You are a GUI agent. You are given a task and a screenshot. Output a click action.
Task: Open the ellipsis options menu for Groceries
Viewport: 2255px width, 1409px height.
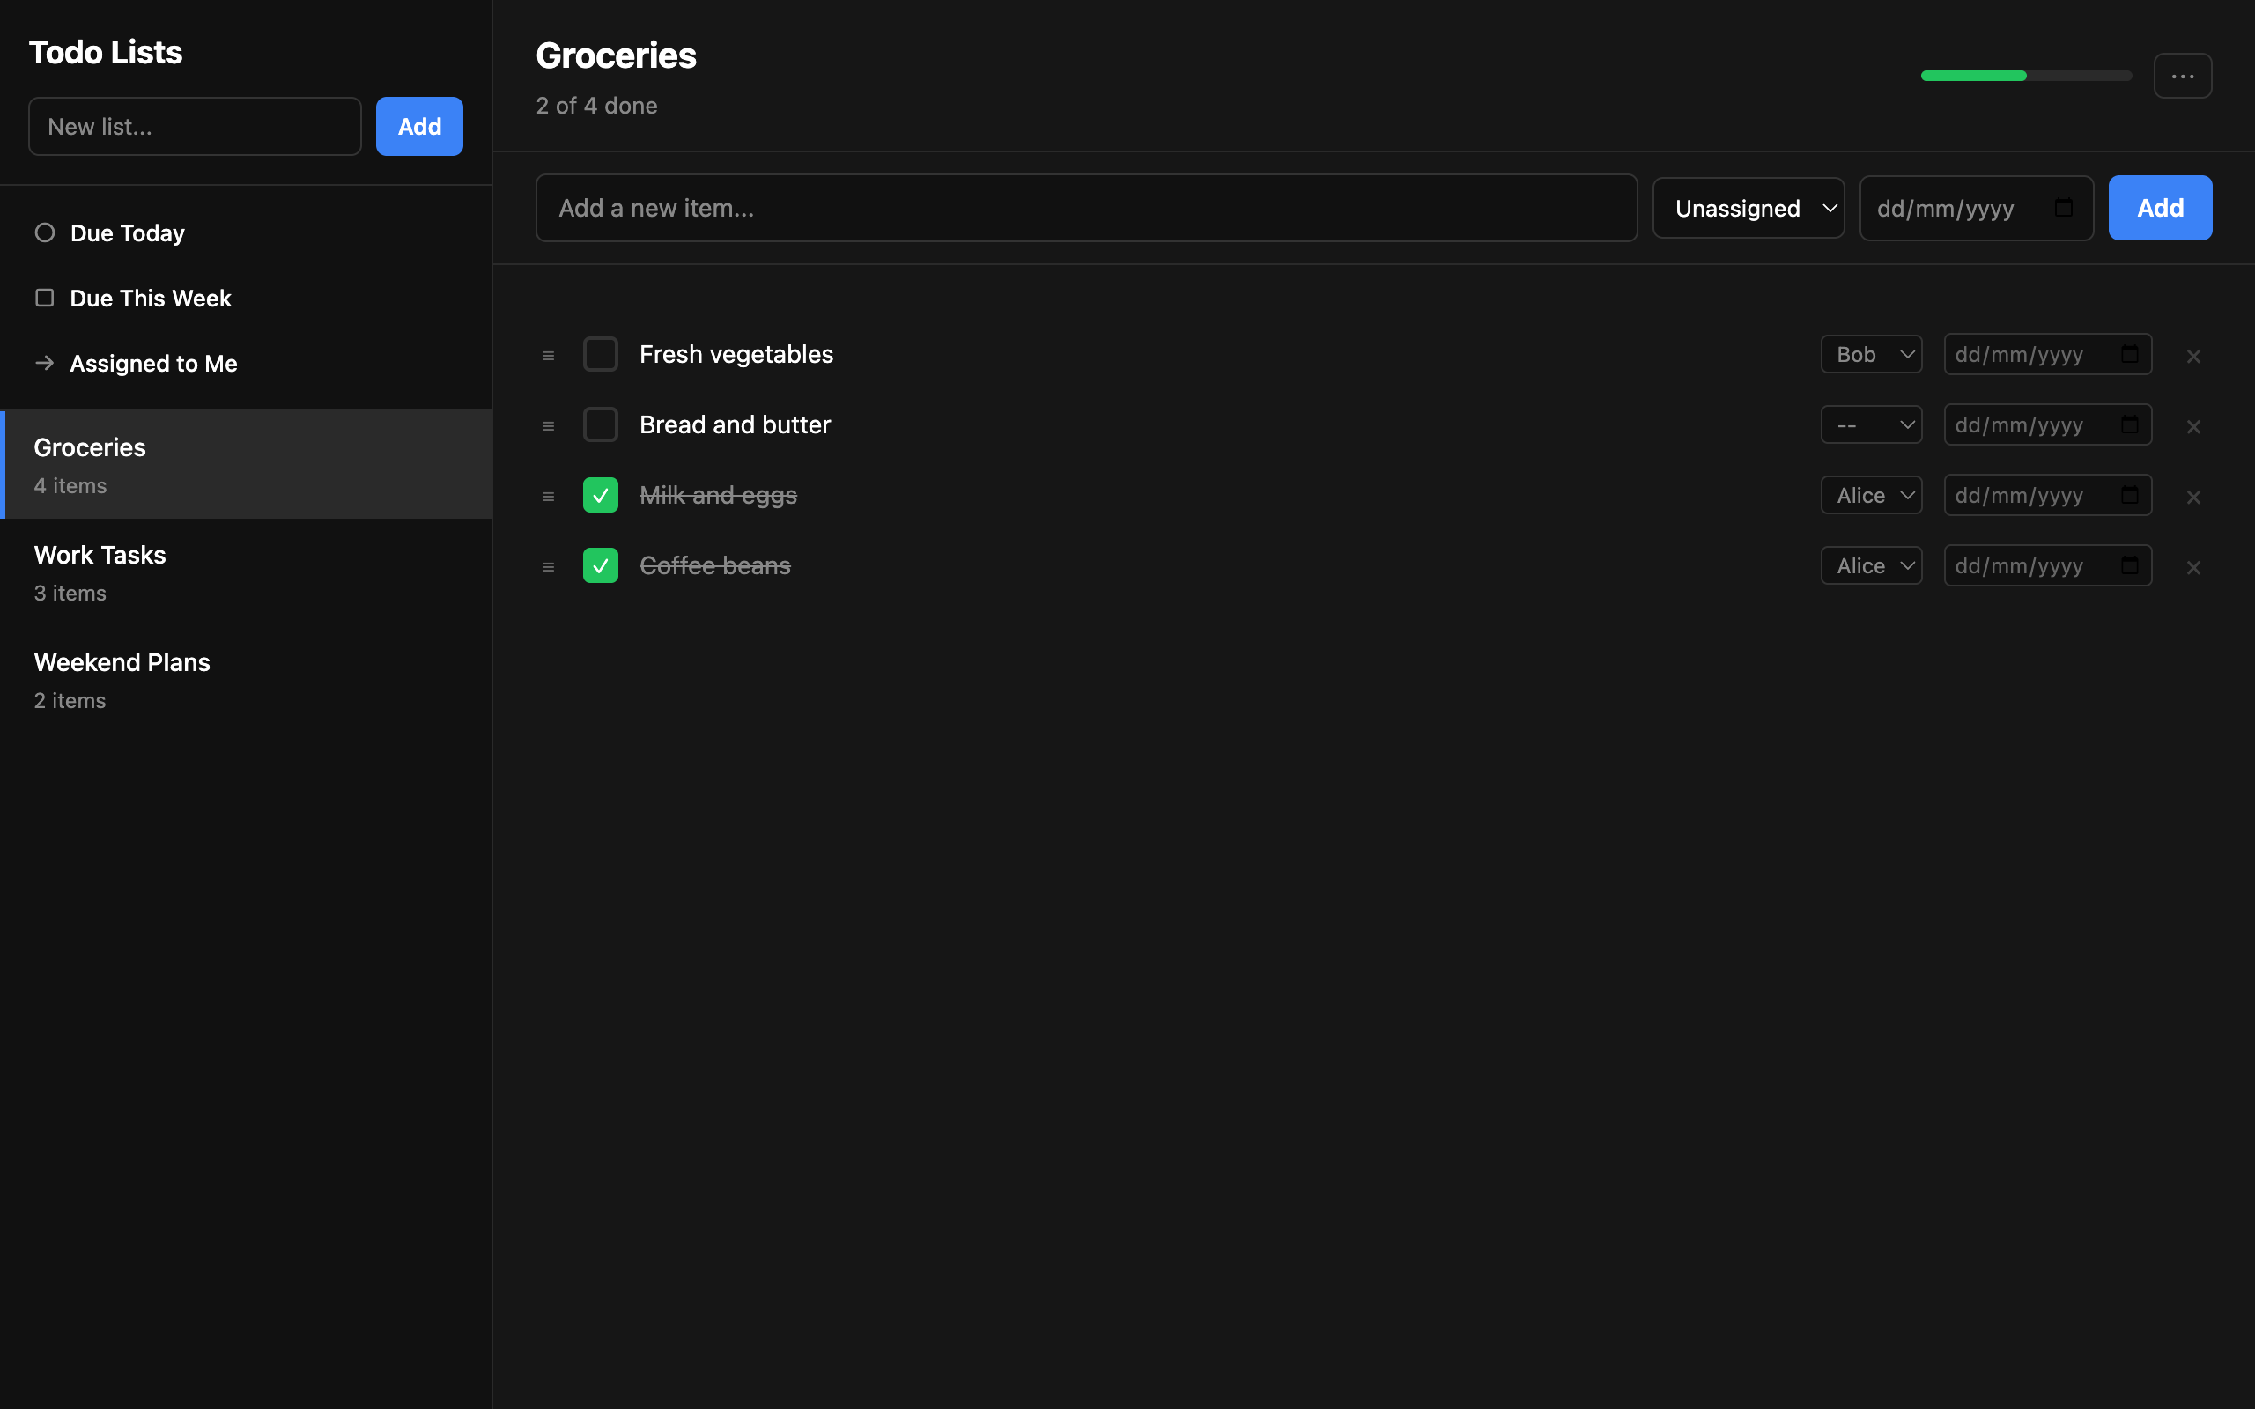coord(2182,76)
